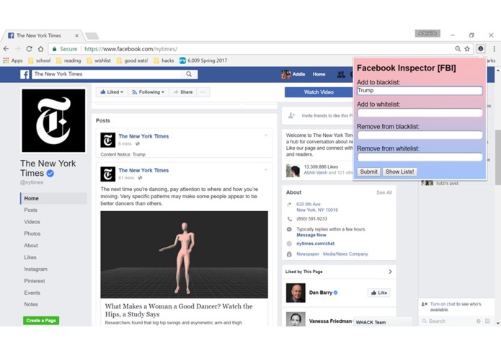Open the friend requests icon
This screenshot has width=501, height=356.
[341, 74]
